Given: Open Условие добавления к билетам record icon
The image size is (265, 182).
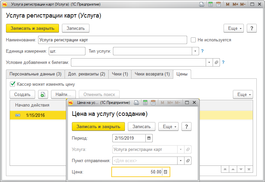Looking at the screenshot, I should (x=216, y=62).
